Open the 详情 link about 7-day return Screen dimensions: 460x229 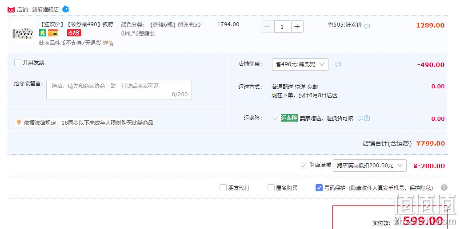click(108, 43)
